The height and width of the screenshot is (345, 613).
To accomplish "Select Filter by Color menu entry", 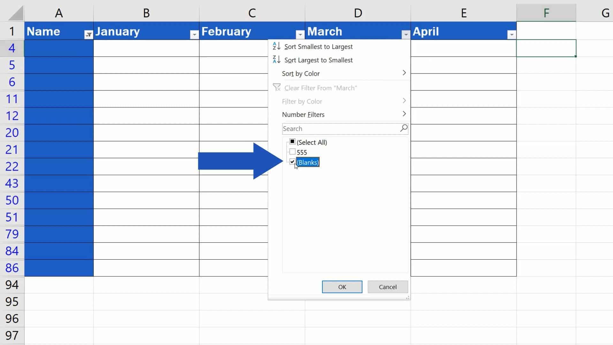I will pyautogui.click(x=302, y=101).
